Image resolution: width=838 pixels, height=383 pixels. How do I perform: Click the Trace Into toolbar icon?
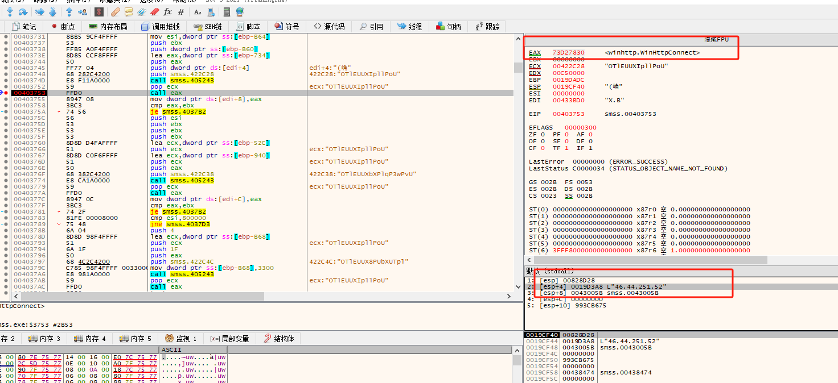tap(40, 11)
